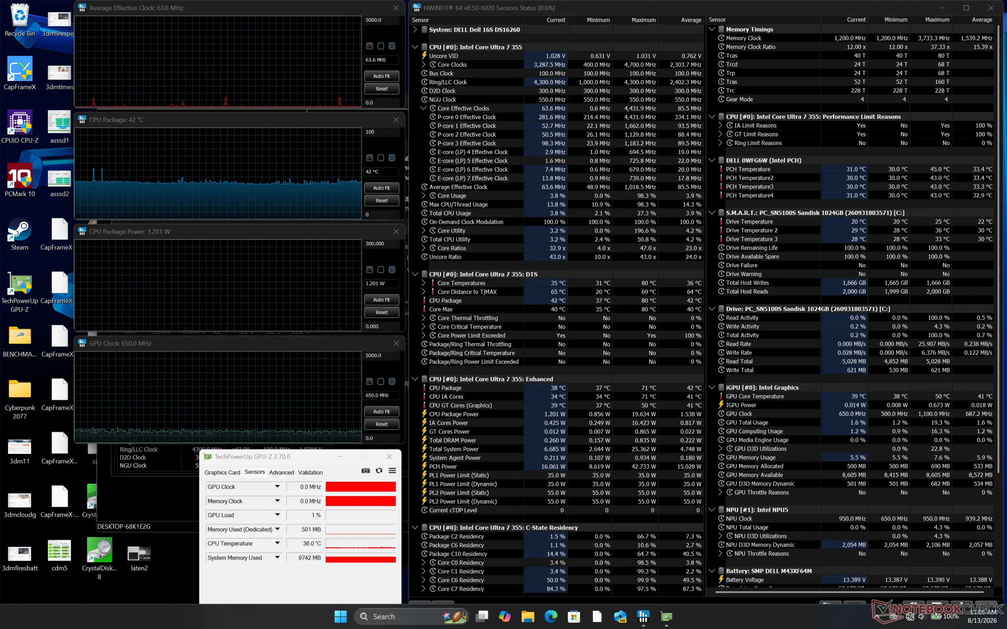Collapse the Memory Timings section

pyautogui.click(x=712, y=29)
